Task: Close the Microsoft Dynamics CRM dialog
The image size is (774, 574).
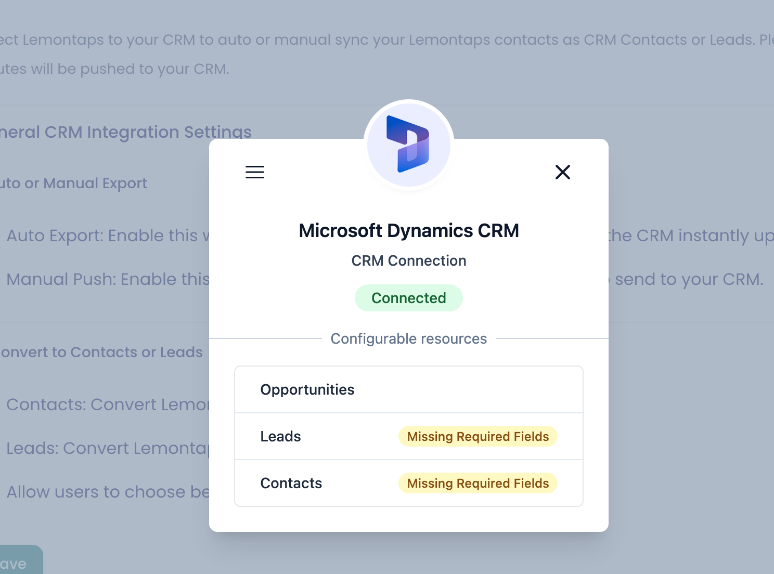Action: click(563, 172)
